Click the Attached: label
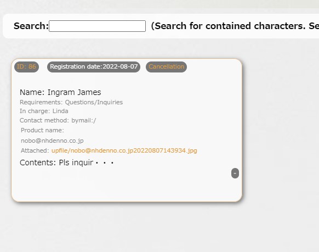 click(35, 150)
